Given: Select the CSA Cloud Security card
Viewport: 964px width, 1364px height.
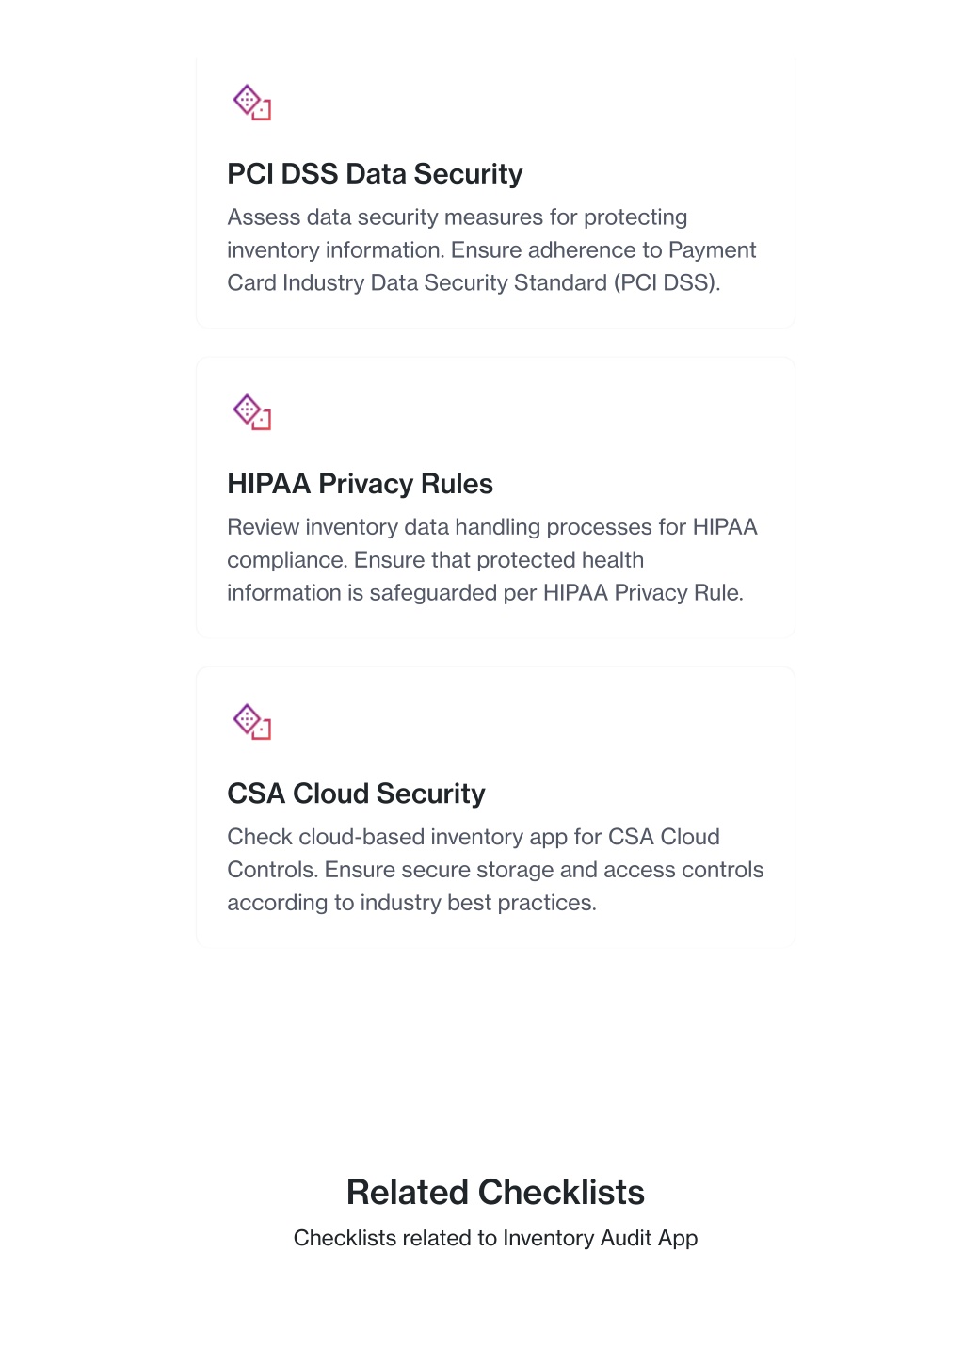Looking at the screenshot, I should [x=495, y=808].
